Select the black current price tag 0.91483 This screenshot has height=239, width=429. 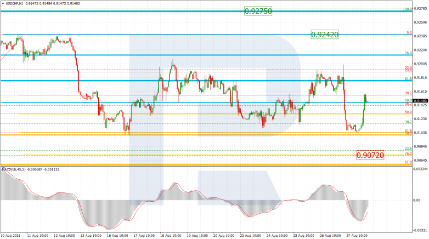coord(420,101)
